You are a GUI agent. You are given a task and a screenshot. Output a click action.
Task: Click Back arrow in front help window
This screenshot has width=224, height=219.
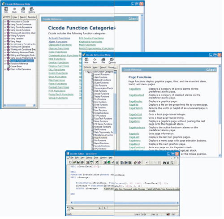[95, 60]
